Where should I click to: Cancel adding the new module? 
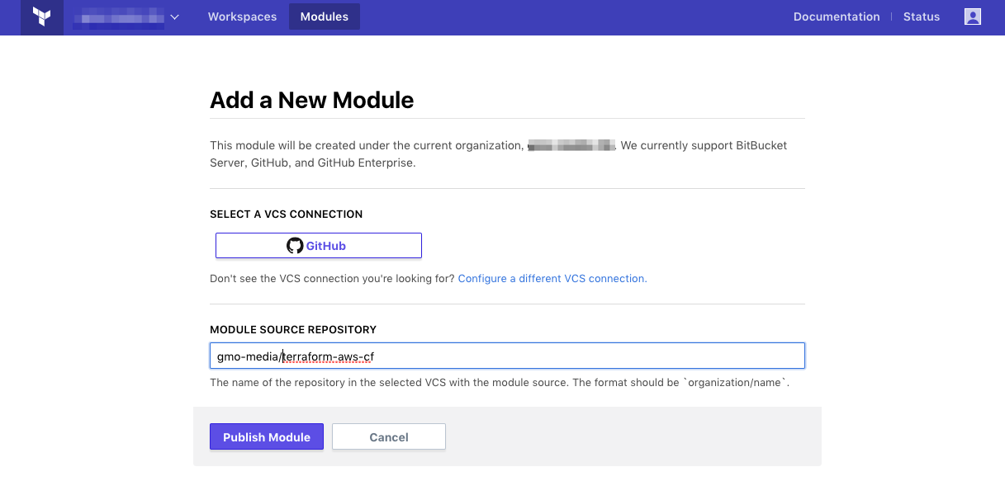[388, 436]
